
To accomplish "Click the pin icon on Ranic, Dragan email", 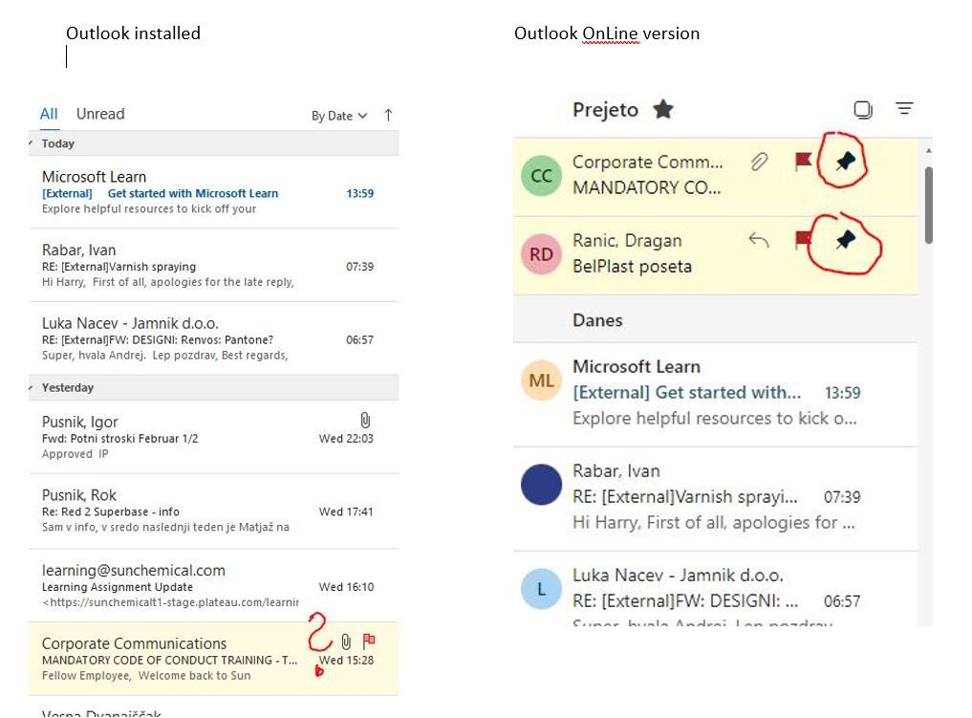I will click(846, 239).
